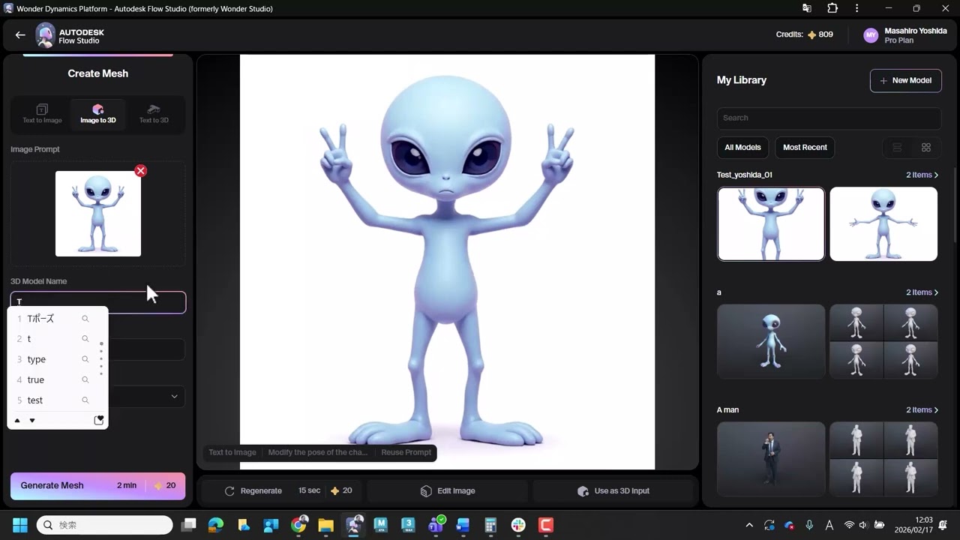The width and height of the screenshot is (960, 540).
Task: Select the Text to 3D tab
Action: (x=154, y=113)
